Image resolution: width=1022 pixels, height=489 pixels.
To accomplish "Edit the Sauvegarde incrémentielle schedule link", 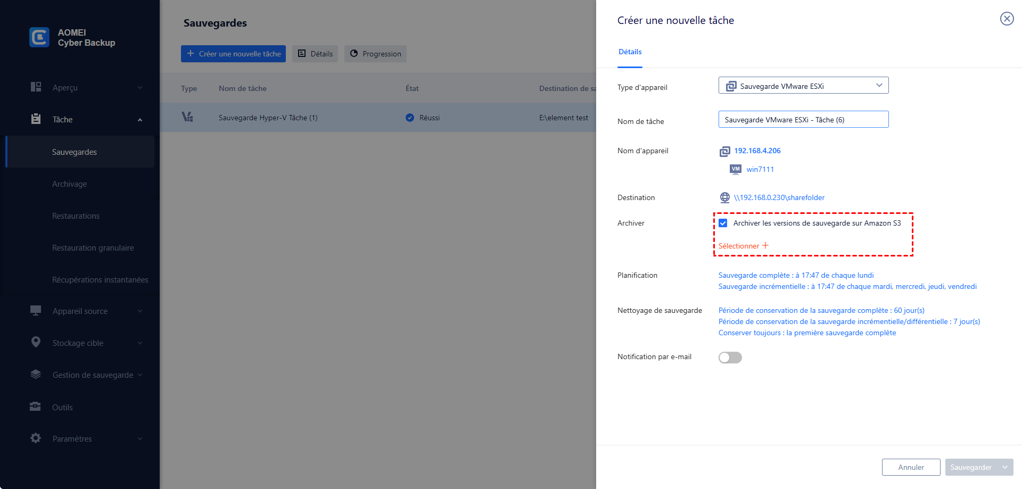I will 847,286.
